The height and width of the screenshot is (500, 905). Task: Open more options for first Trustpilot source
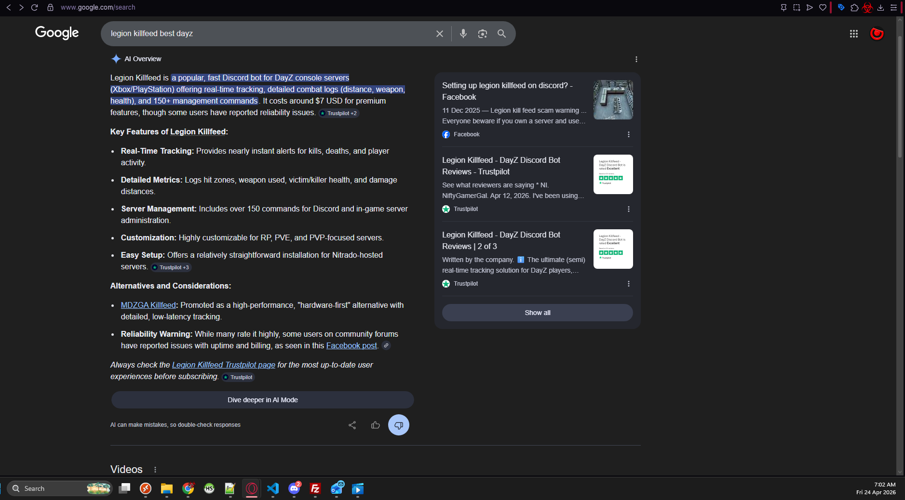click(x=629, y=209)
